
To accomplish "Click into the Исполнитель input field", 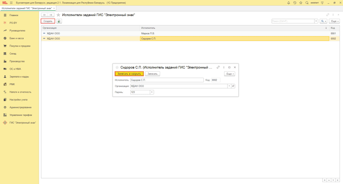I will pyautogui.click(x=166, y=80).
